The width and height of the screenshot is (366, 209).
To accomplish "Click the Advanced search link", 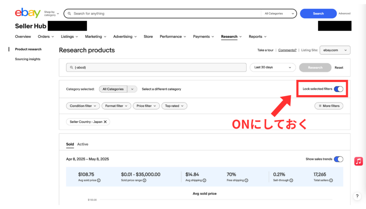I will (344, 14).
